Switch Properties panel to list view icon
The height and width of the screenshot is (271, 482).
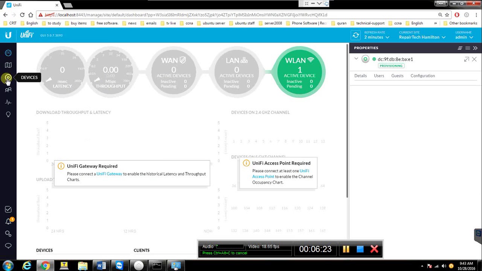pos(467,48)
